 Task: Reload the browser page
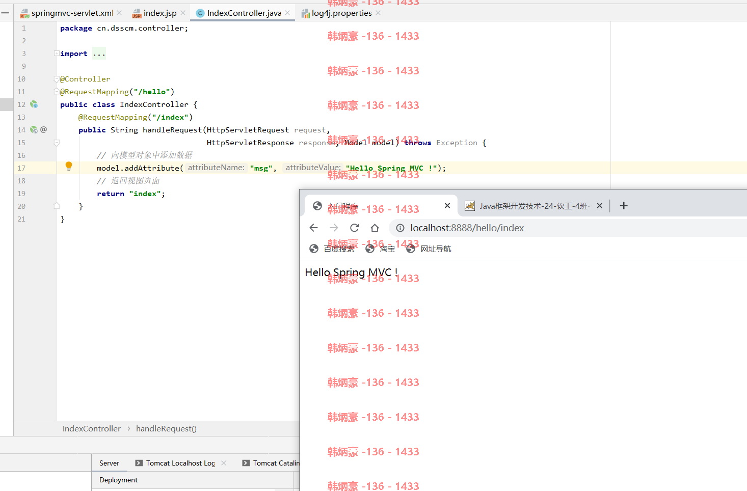tap(354, 228)
